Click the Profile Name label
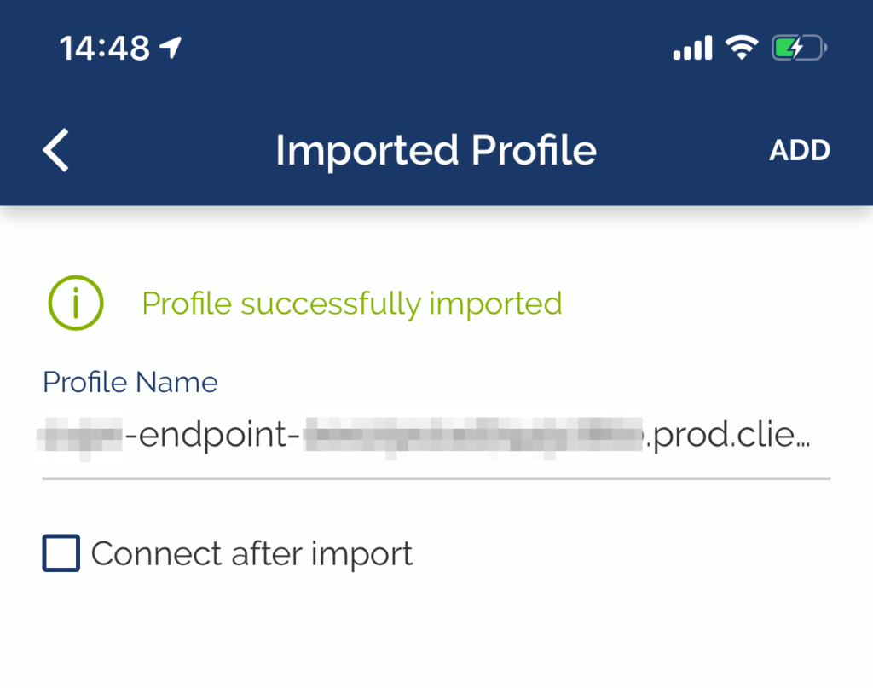The width and height of the screenshot is (873, 688). (x=130, y=383)
